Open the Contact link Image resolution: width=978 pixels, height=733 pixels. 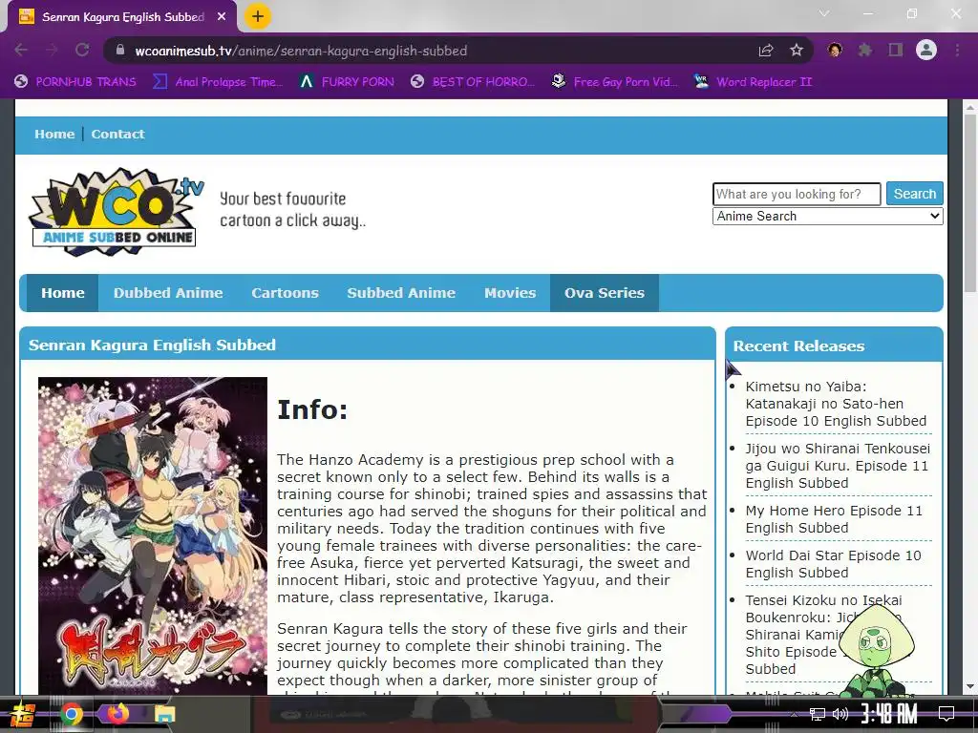click(117, 134)
